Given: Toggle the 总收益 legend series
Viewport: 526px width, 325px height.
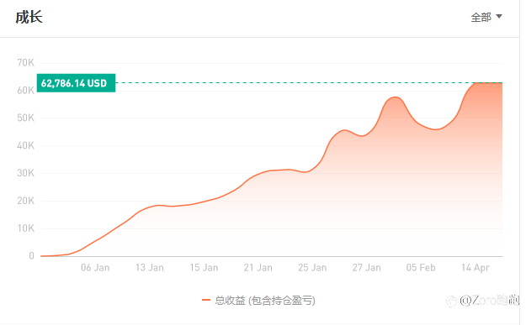Looking at the screenshot, I should 258,301.
